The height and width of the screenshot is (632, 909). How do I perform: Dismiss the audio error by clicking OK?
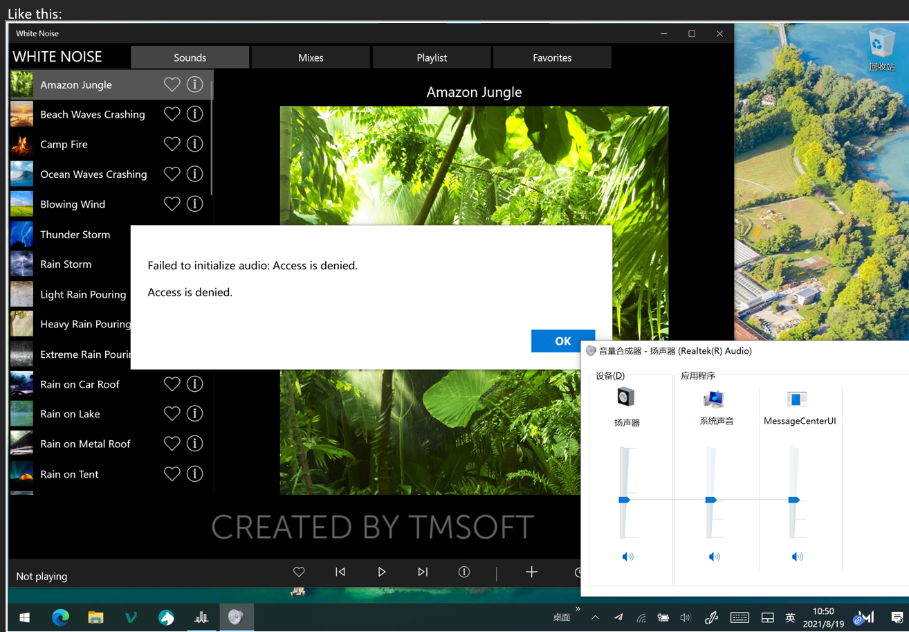click(x=562, y=341)
